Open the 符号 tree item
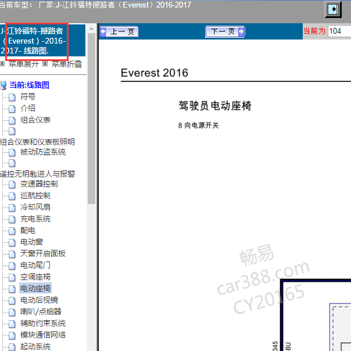This screenshot has height=351, width=351. 28,96
